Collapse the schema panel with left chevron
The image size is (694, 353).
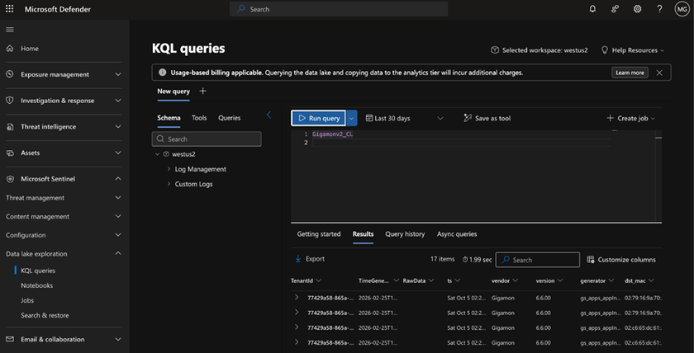(269, 115)
